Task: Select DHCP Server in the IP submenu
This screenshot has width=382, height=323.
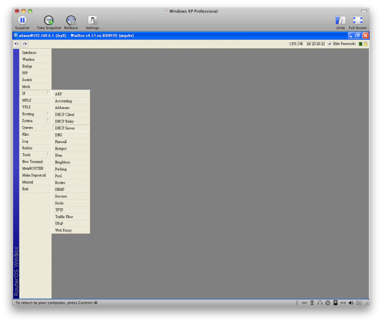Action: coord(71,128)
